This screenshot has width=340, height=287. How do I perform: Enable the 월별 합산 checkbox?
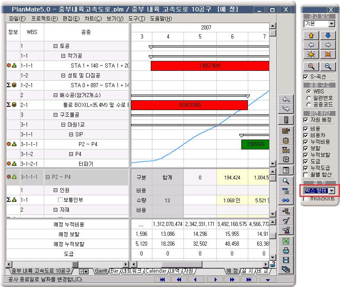coord(306,175)
